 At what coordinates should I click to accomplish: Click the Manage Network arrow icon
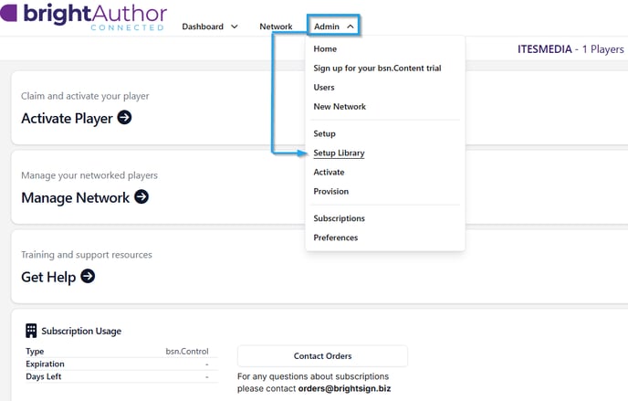[141, 196]
